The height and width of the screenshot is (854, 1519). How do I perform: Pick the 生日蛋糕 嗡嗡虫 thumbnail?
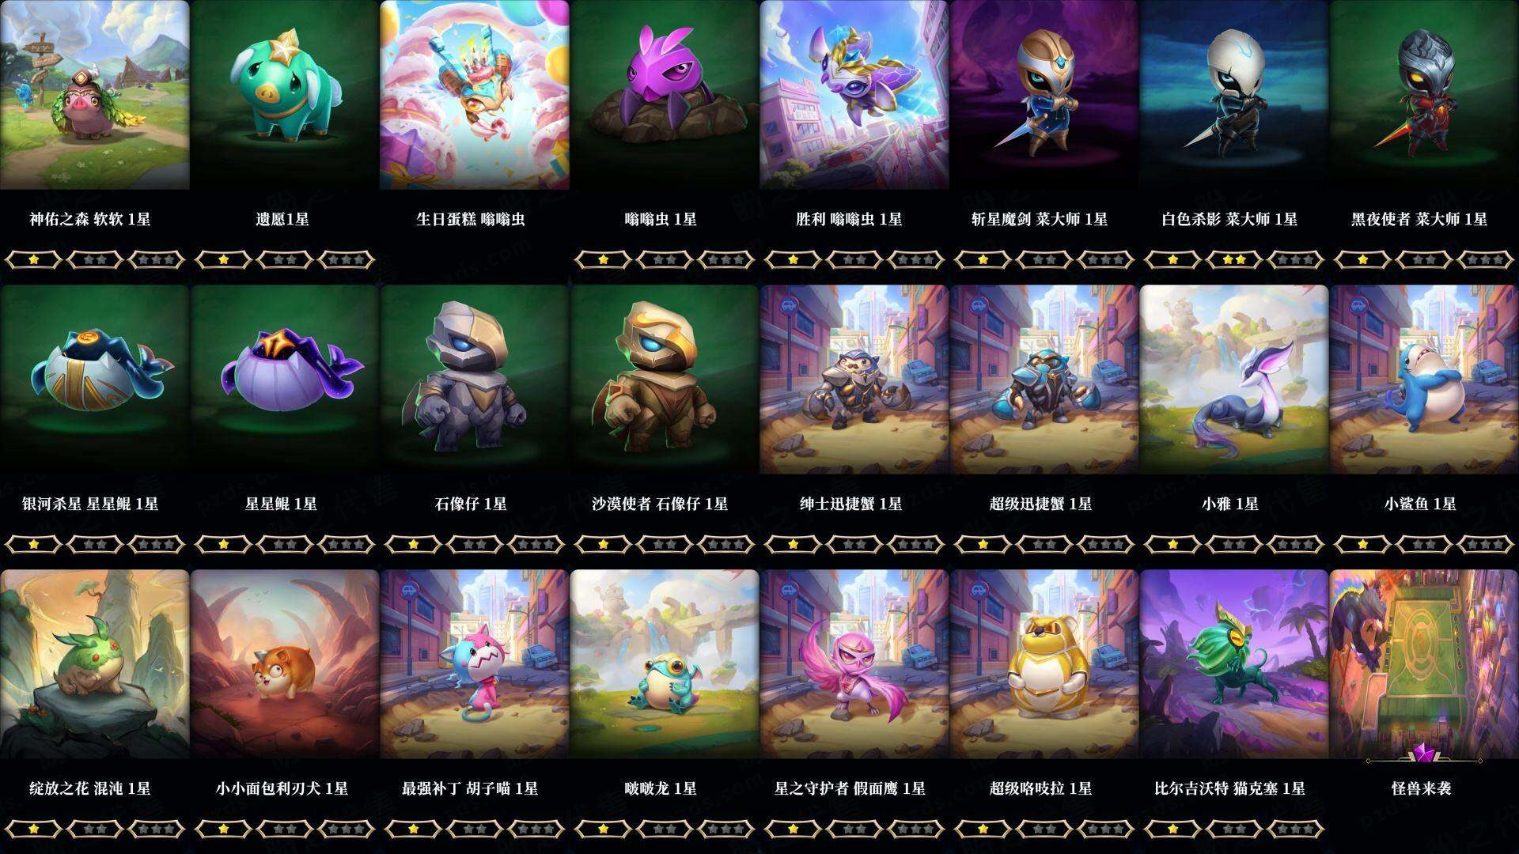(475, 95)
